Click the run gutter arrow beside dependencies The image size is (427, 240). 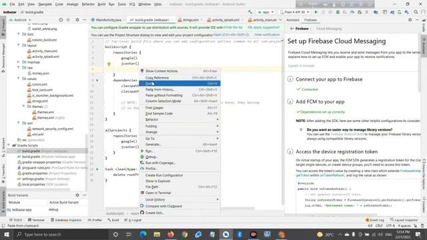coord(97,80)
